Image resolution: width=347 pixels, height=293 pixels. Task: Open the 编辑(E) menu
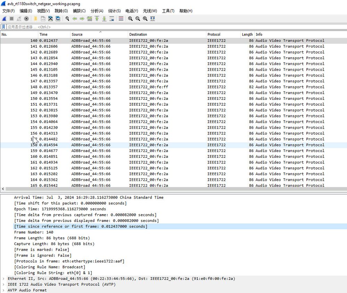(x=26, y=11)
